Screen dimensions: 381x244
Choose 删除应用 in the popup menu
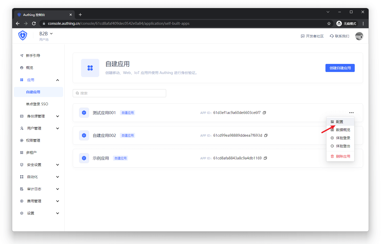tap(343, 156)
